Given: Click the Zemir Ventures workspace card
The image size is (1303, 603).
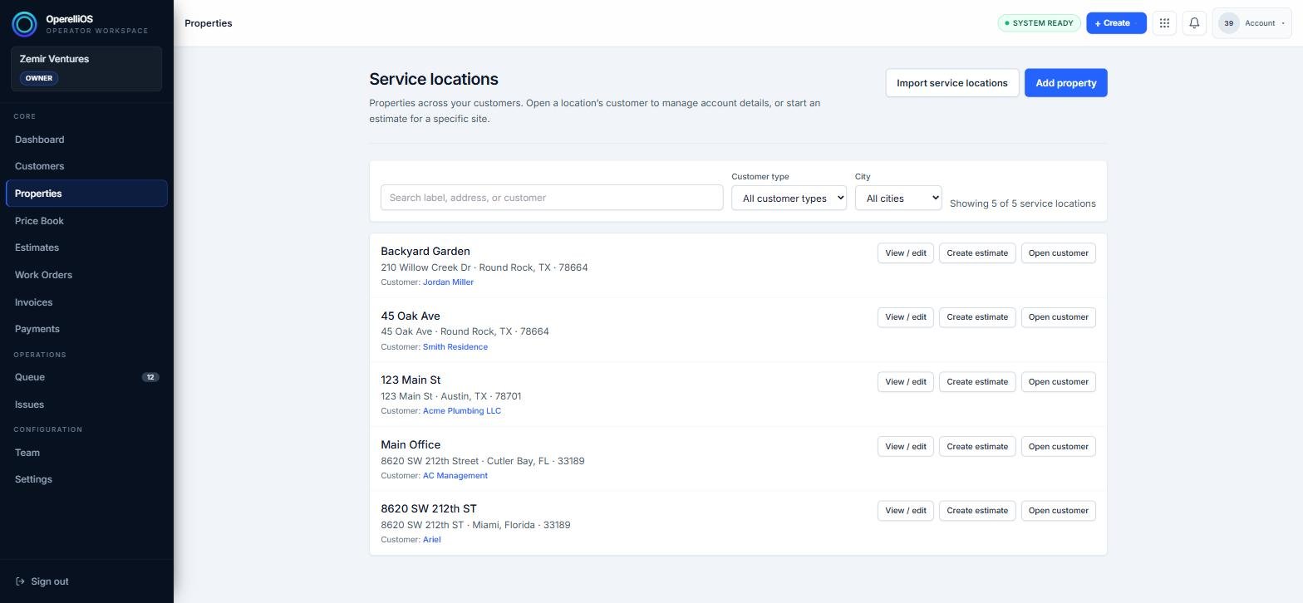Looking at the screenshot, I should click(x=86, y=69).
